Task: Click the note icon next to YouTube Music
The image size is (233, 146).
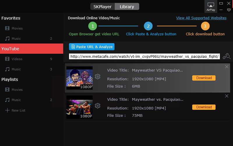Action: [x=7, y=69]
